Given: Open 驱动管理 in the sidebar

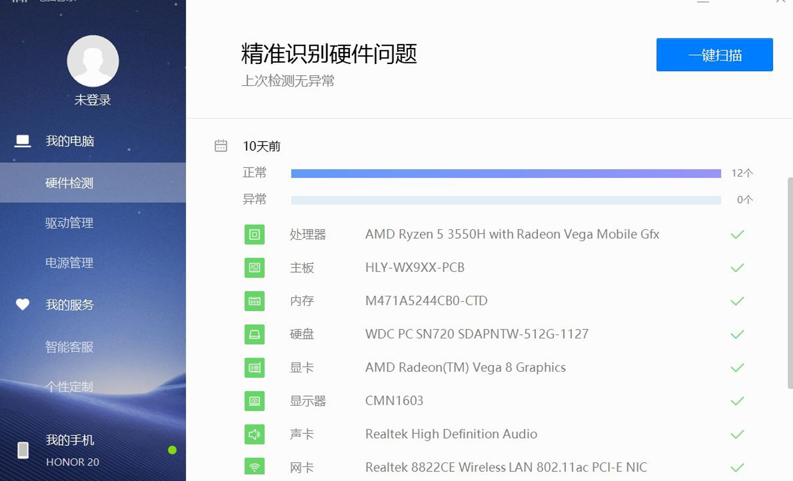Looking at the screenshot, I should [70, 222].
